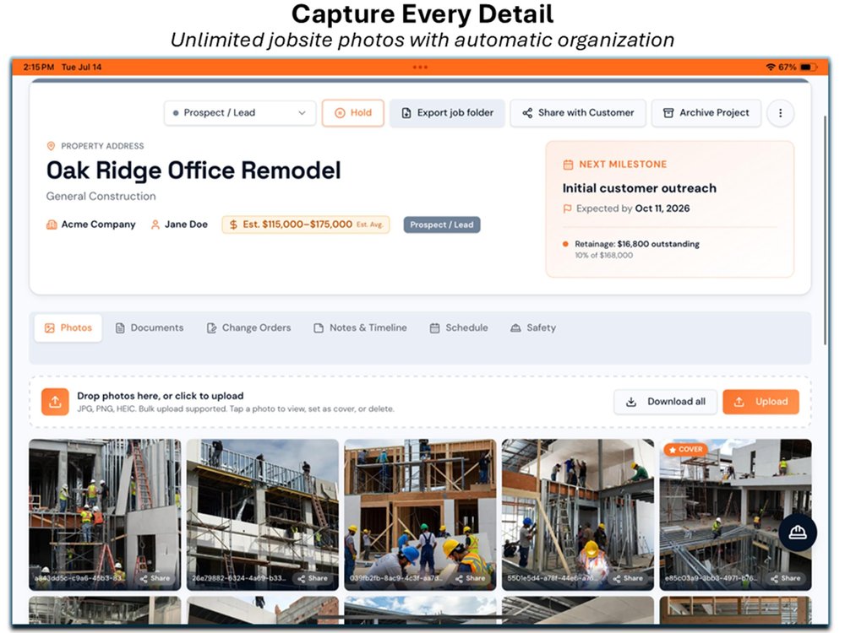Click Retainage: $16,800 outstanding text
845x633 pixels.
[637, 244]
